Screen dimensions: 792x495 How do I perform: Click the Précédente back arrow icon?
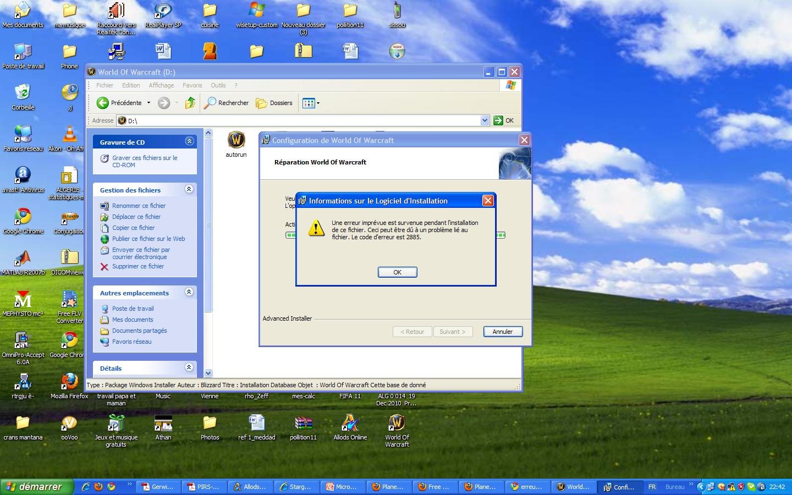click(103, 103)
